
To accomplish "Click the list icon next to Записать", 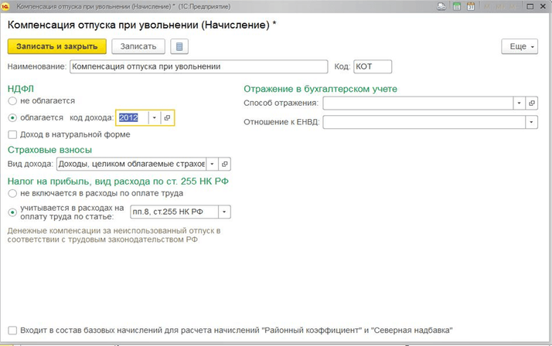I will 179,46.
